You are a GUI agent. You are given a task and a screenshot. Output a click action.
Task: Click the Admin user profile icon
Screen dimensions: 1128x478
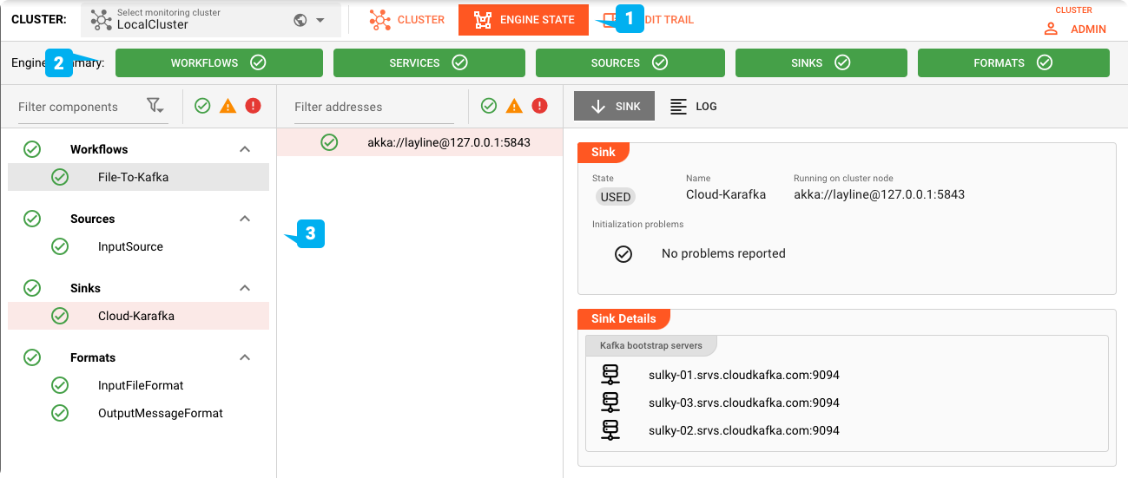pyautogui.click(x=1051, y=29)
